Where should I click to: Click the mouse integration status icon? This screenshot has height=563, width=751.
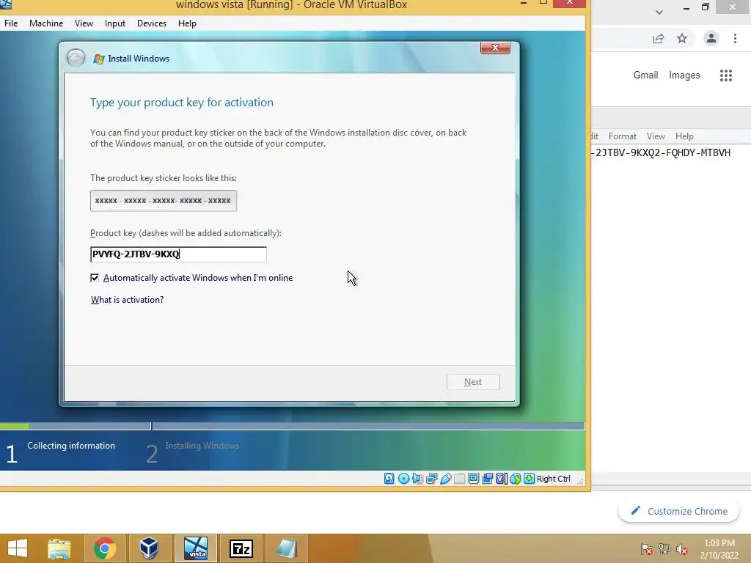516,478
